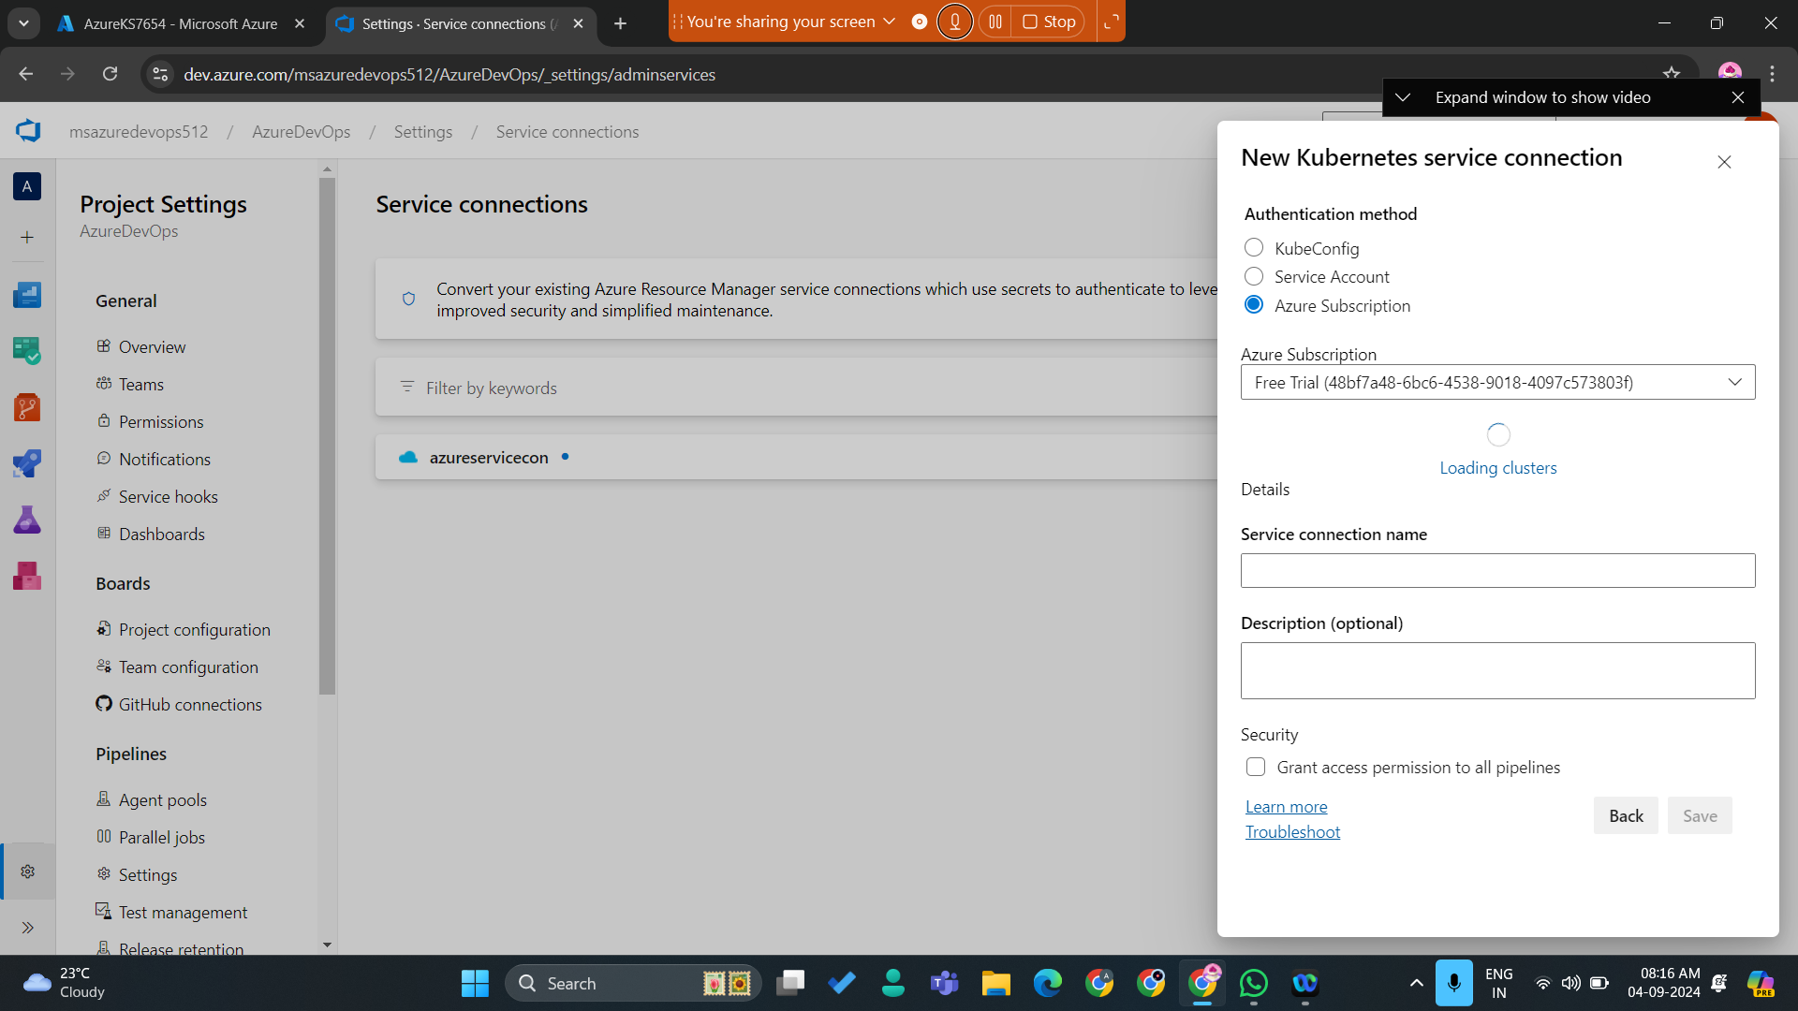Open the Test Plans hub icon in sidebar
1798x1011 pixels.
(27, 520)
